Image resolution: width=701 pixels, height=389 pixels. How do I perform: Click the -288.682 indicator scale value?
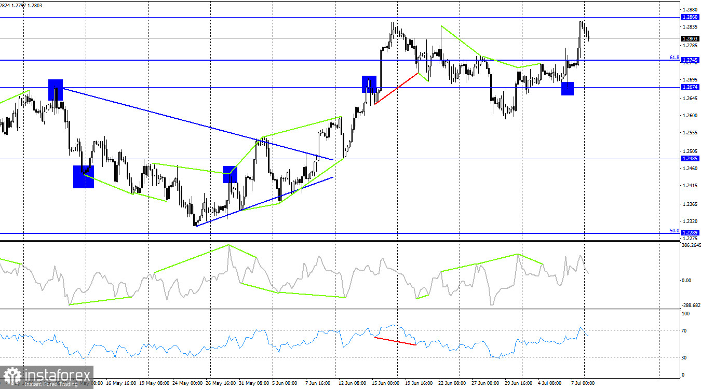pos(691,305)
